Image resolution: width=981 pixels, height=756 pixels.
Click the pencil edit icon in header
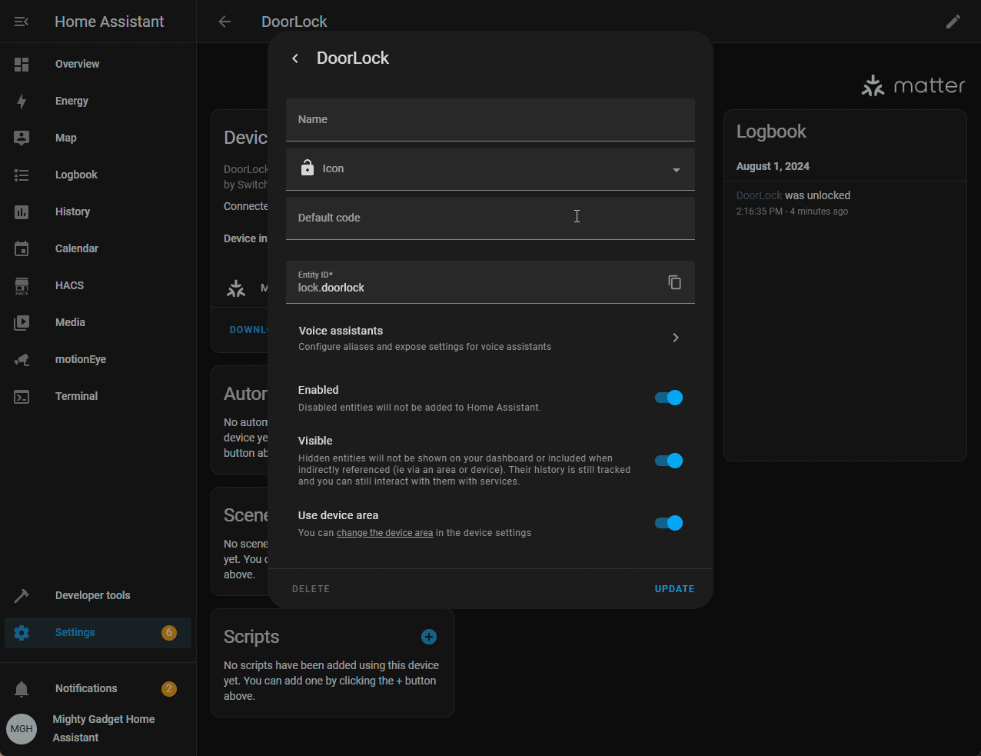[953, 22]
